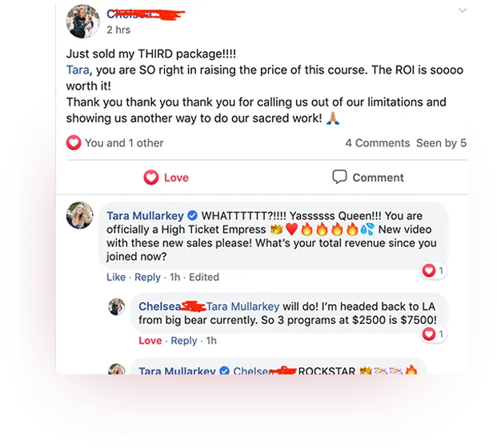Open the 4 Comments link

point(378,143)
